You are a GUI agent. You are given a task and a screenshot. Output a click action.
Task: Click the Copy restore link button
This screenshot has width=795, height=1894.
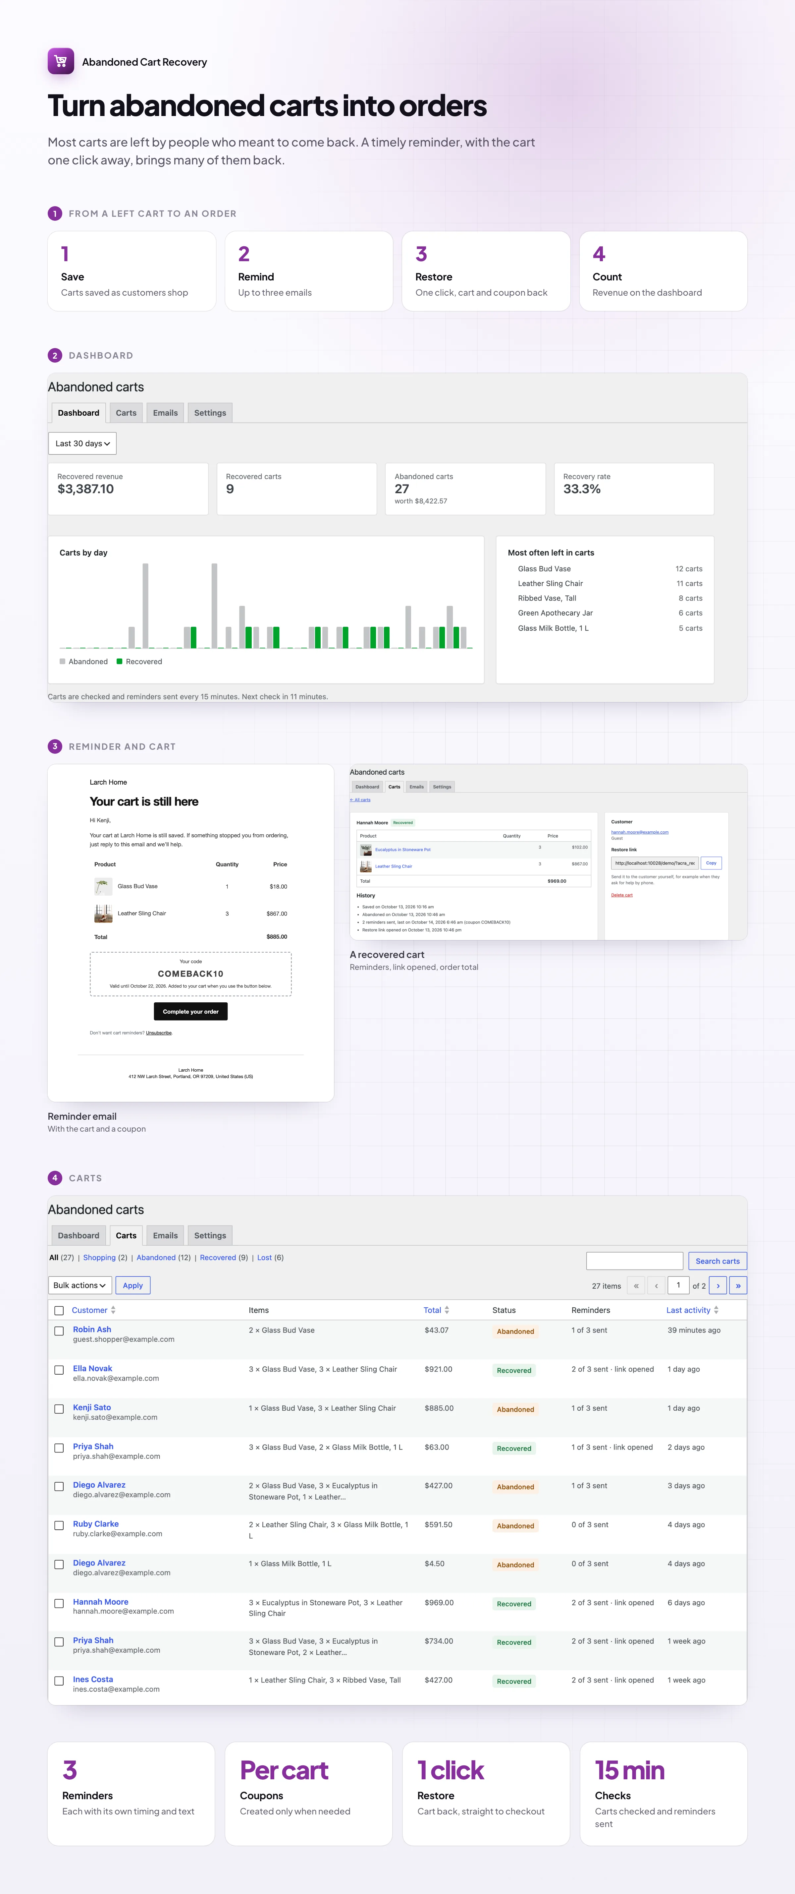click(711, 863)
